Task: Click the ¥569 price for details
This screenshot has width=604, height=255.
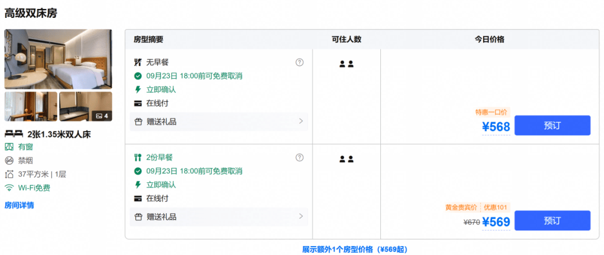Action: [x=496, y=222]
